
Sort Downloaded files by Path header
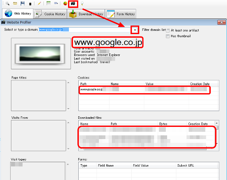[133, 124]
